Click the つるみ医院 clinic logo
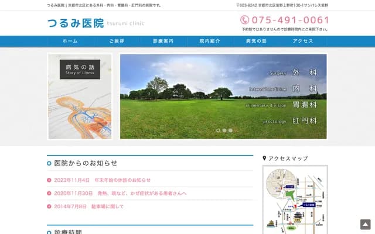This screenshot has width=375, height=234. (75, 23)
